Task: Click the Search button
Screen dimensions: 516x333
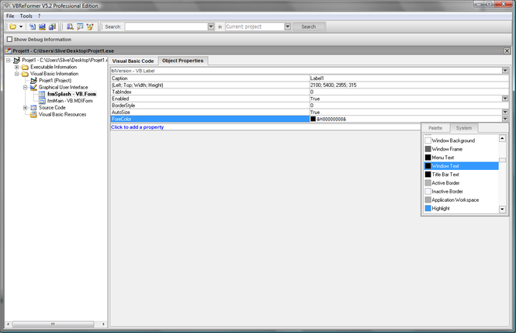Action: [x=309, y=26]
